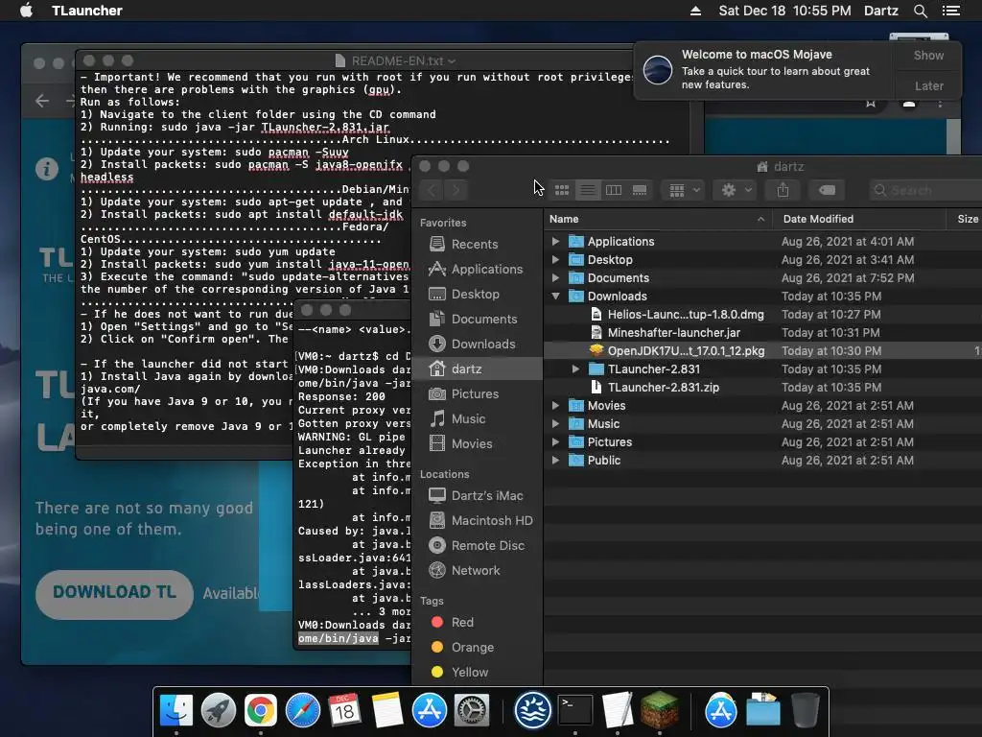982x737 pixels.
Task: Open TLauncher menu in menu bar
Action: click(x=87, y=11)
